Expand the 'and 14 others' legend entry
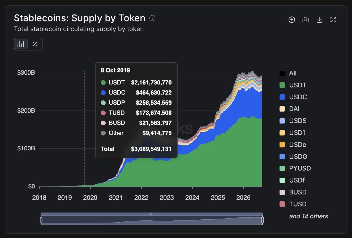Screen dimensions: 352x238 tap(308, 216)
